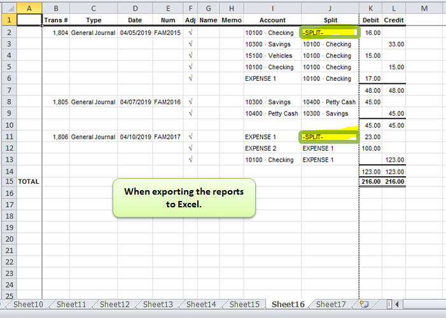The image size is (446, 318).
Task: Select the 'Credit' header cell
Action: [394, 20]
